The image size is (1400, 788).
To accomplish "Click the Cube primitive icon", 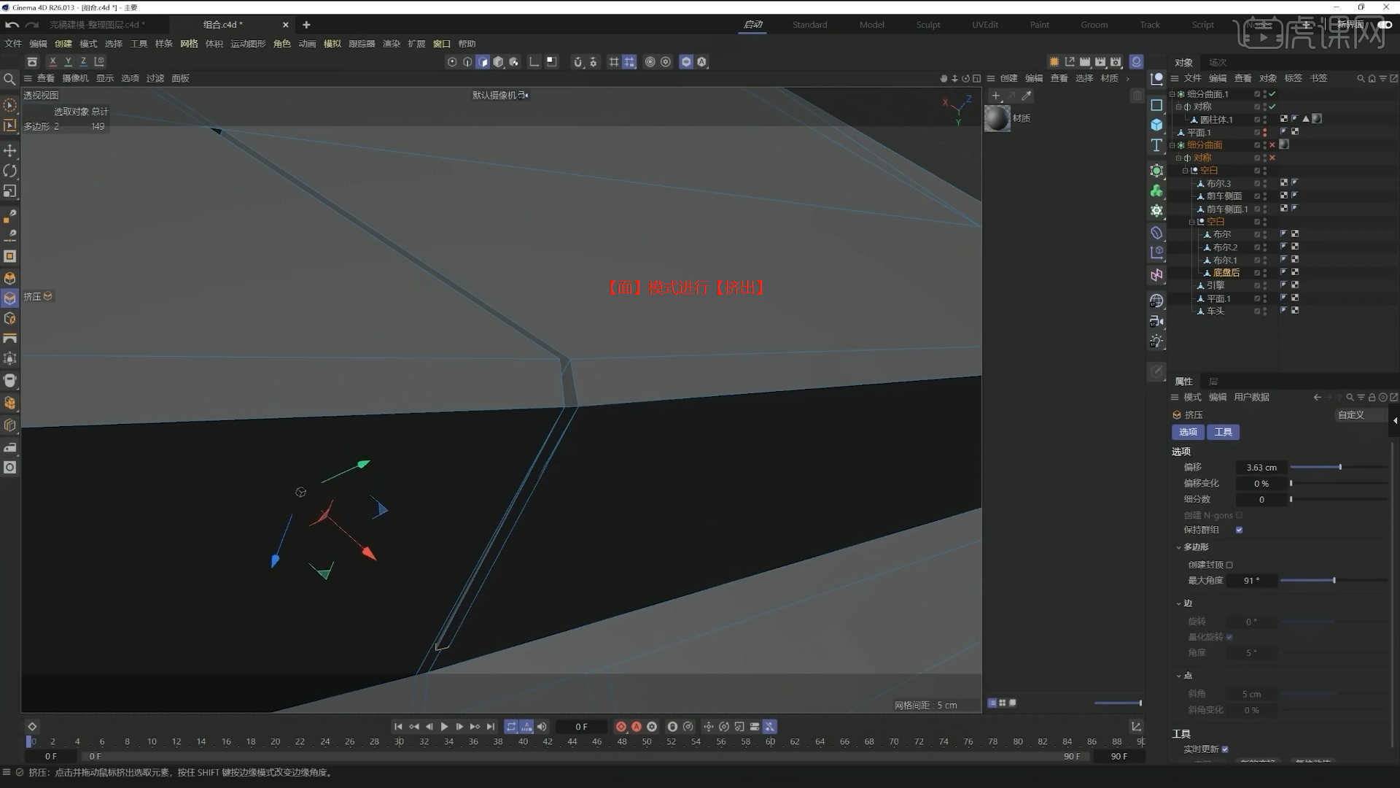I will point(1156,125).
